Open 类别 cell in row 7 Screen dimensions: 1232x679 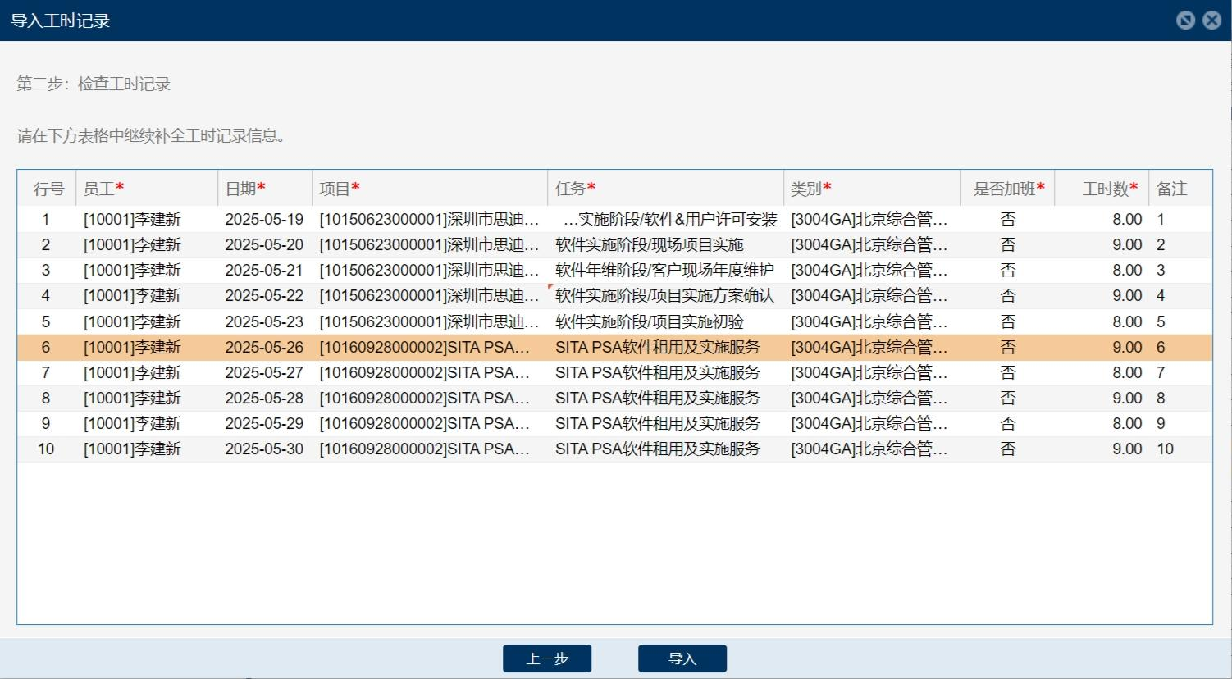869,373
